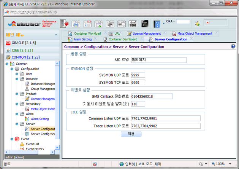Toggle the alarm sound speaker icon
Viewport: 239px width, 169px height.
point(197,24)
